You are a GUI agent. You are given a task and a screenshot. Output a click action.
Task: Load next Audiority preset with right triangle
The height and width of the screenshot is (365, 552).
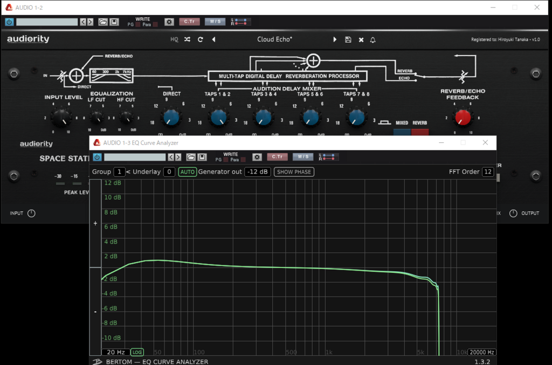click(335, 39)
